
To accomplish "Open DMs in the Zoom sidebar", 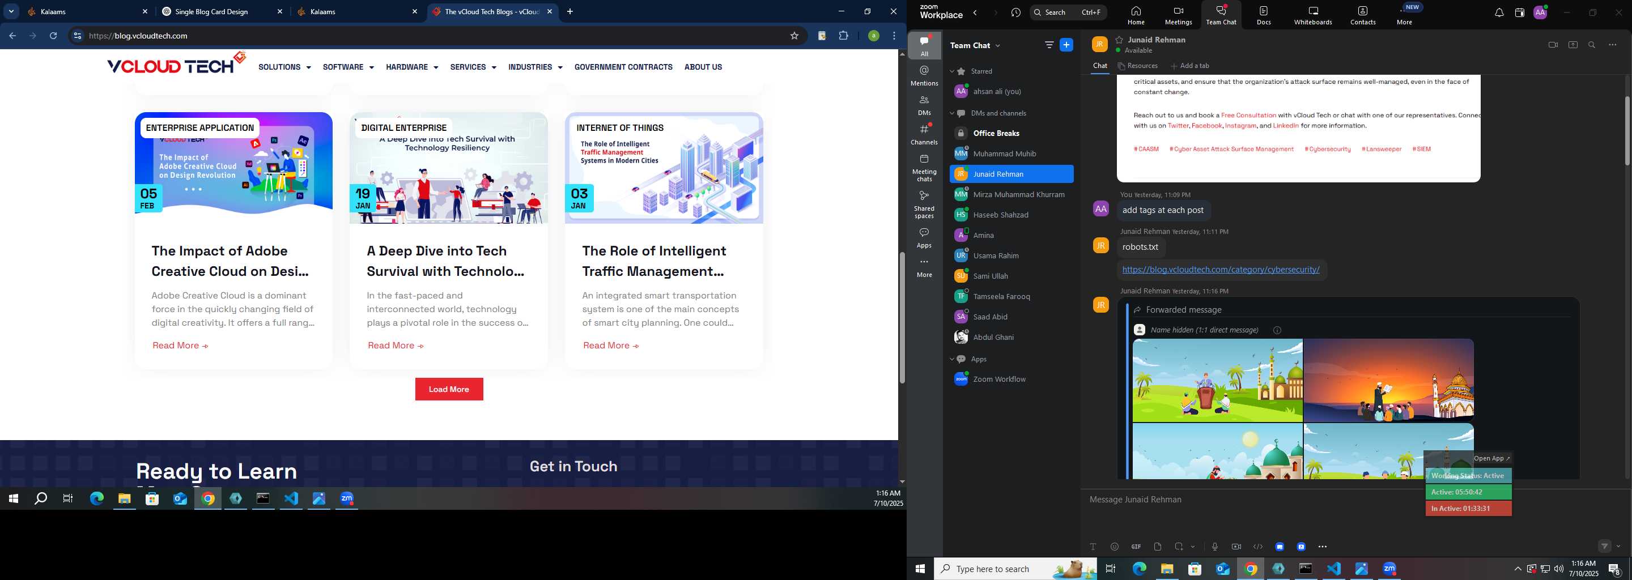I will click(x=924, y=105).
